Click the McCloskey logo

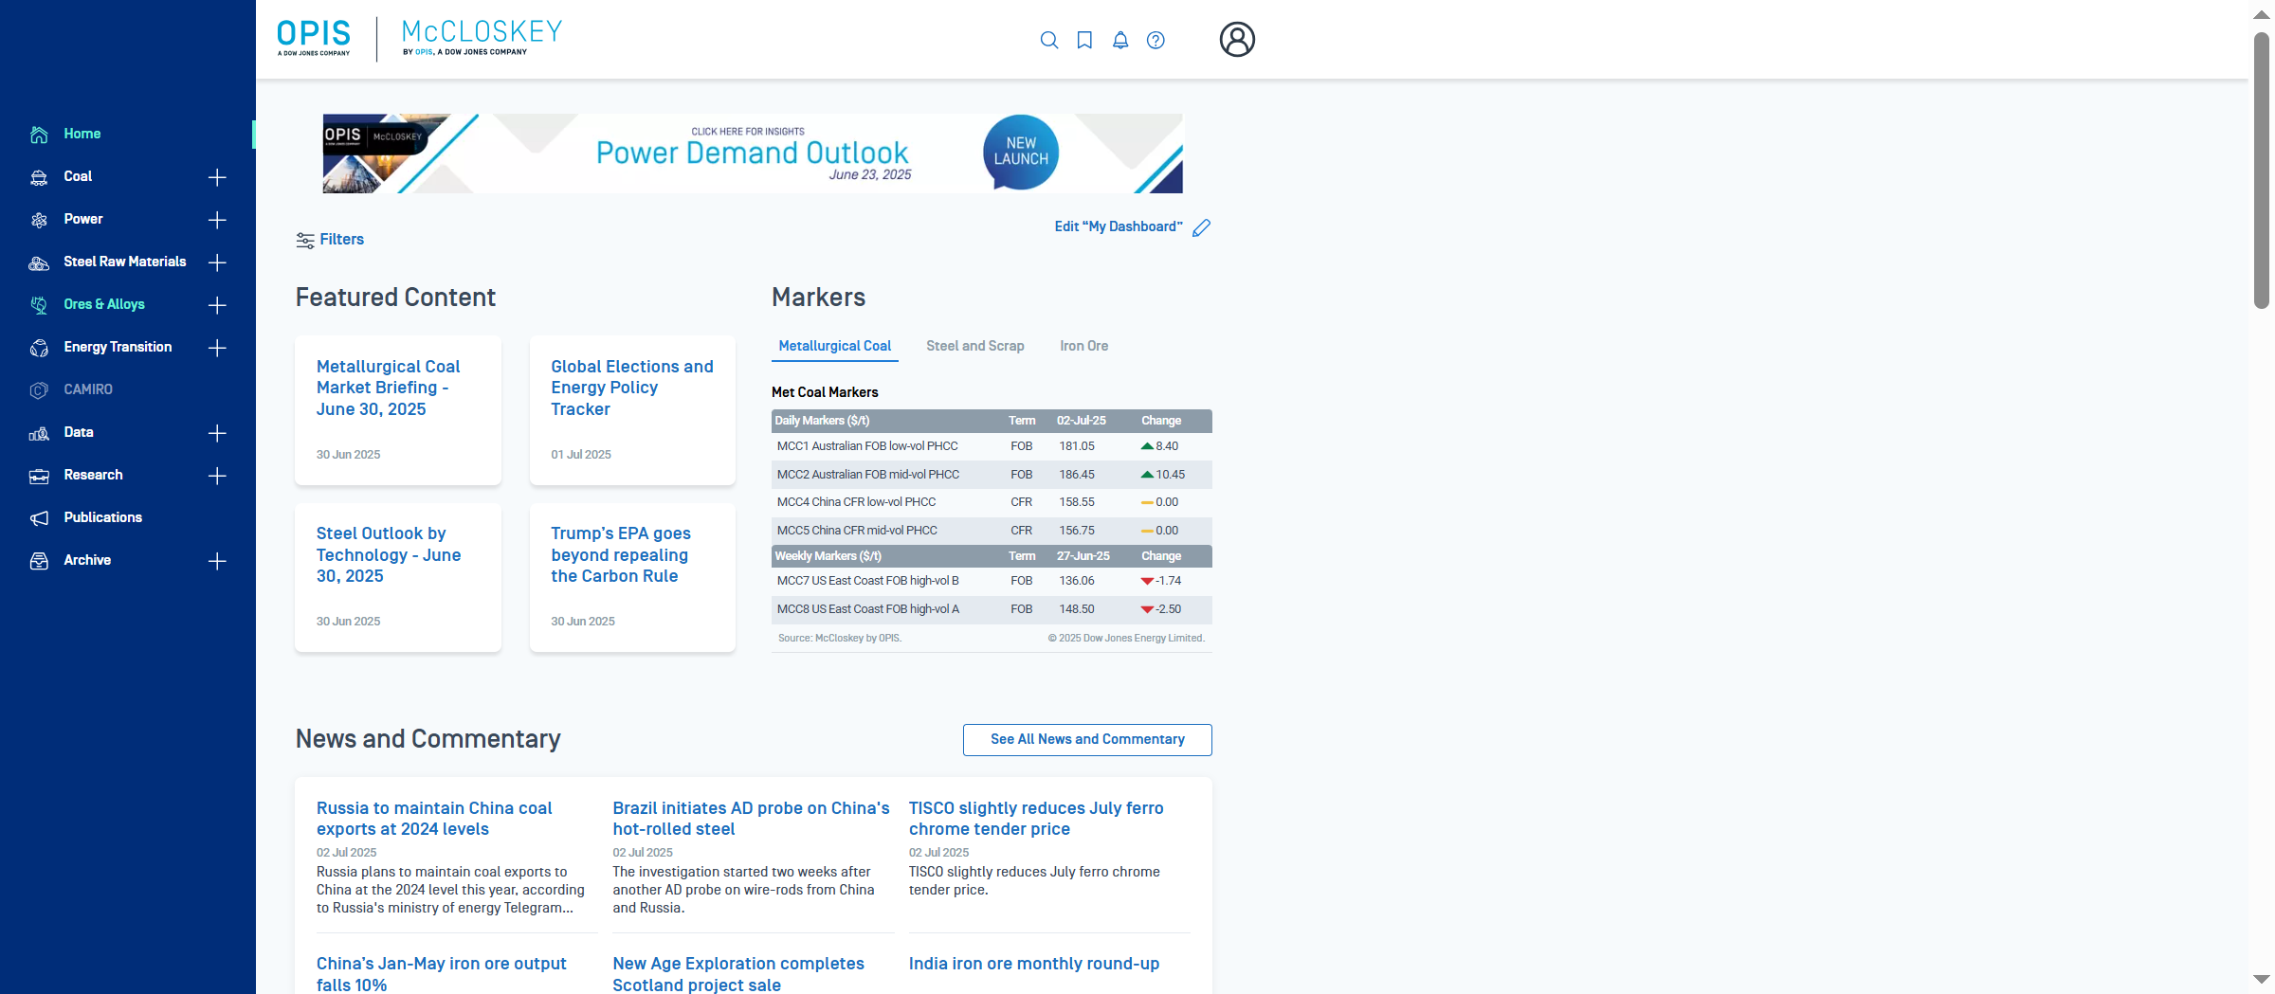click(x=482, y=38)
